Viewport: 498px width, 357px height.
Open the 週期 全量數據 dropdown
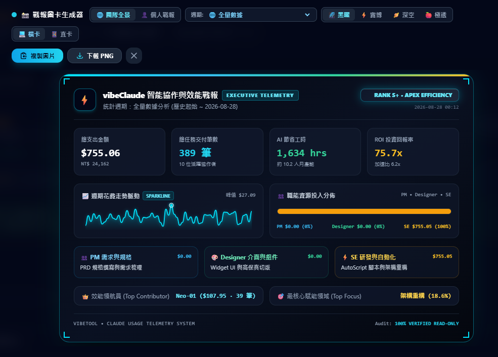pos(251,15)
